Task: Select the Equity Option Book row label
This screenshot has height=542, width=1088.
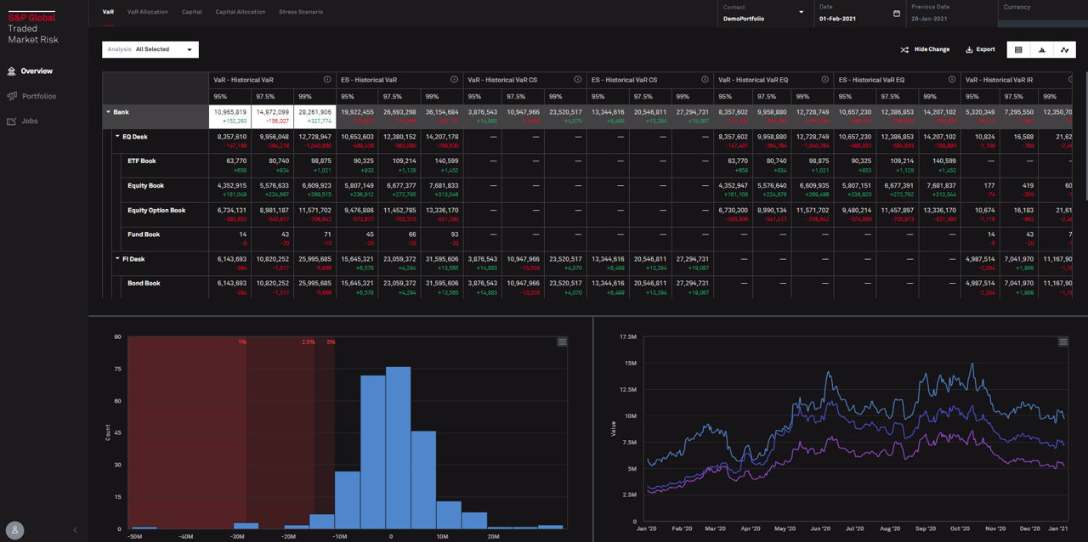Action: point(156,210)
